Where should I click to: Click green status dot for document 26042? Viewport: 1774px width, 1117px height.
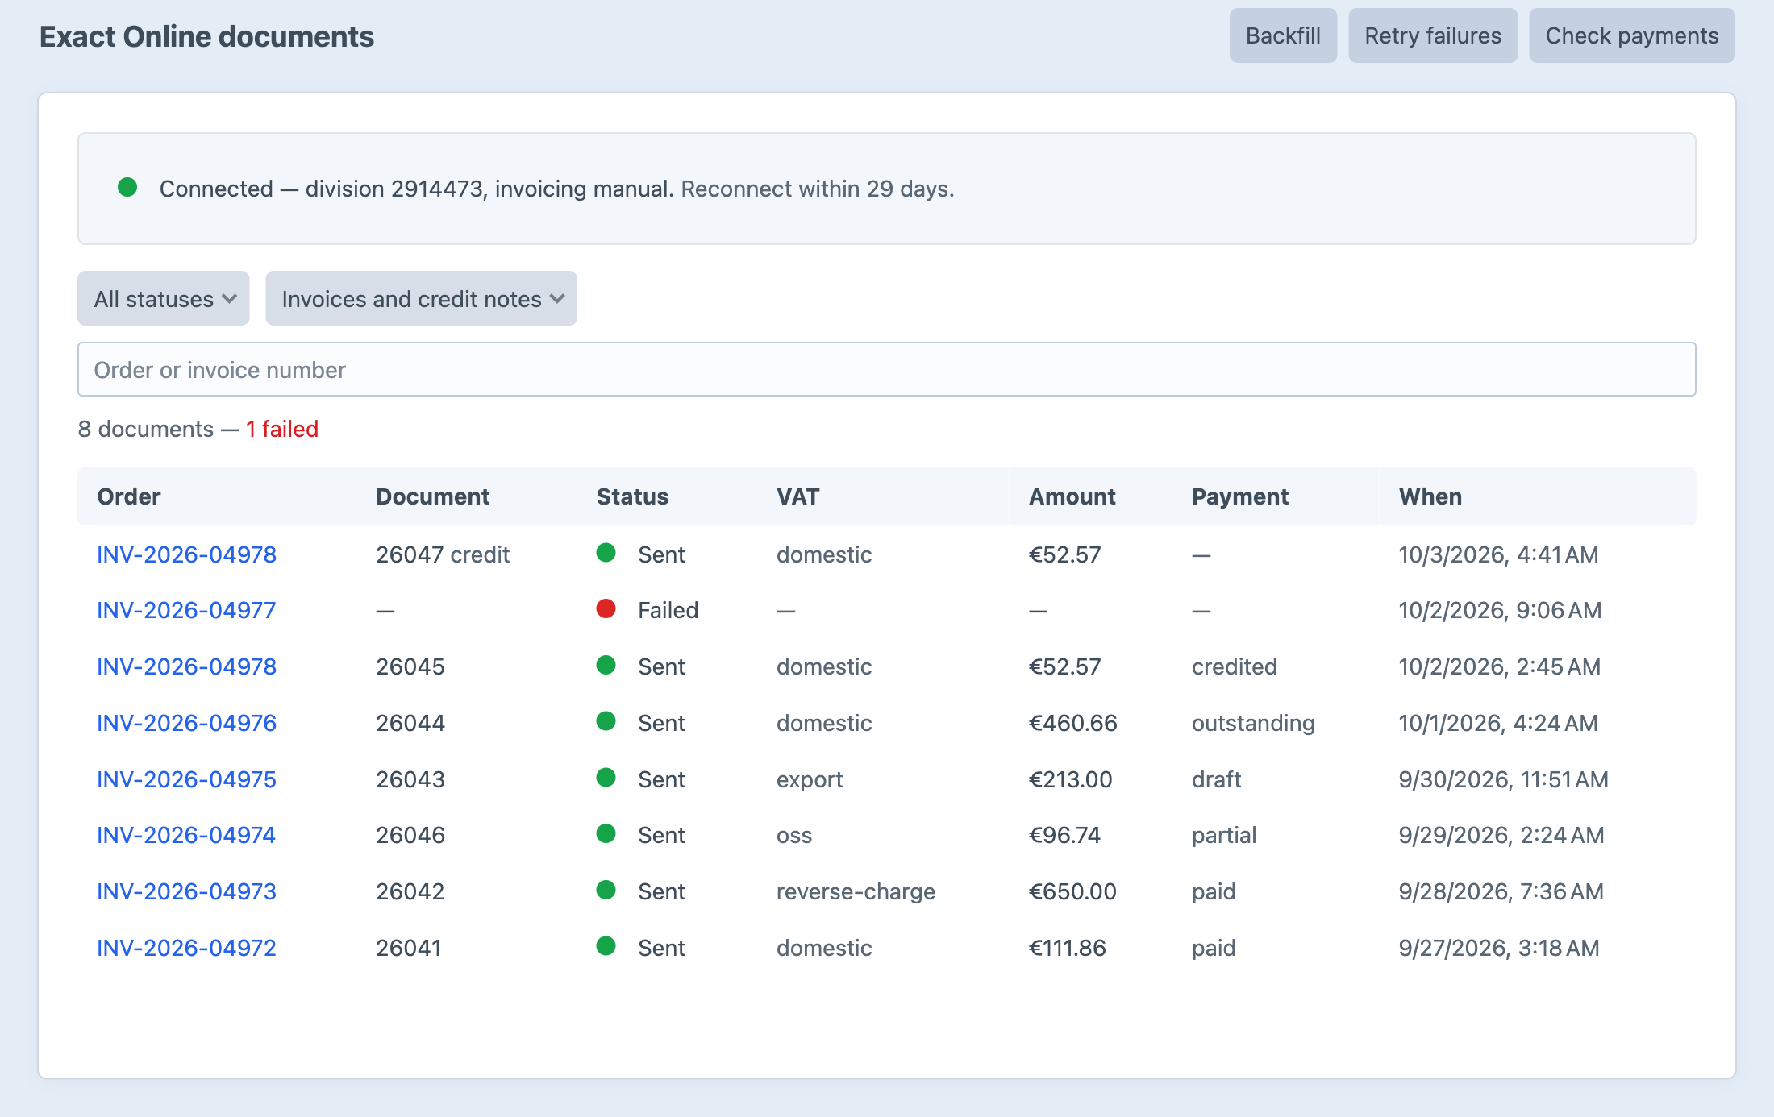tap(606, 890)
